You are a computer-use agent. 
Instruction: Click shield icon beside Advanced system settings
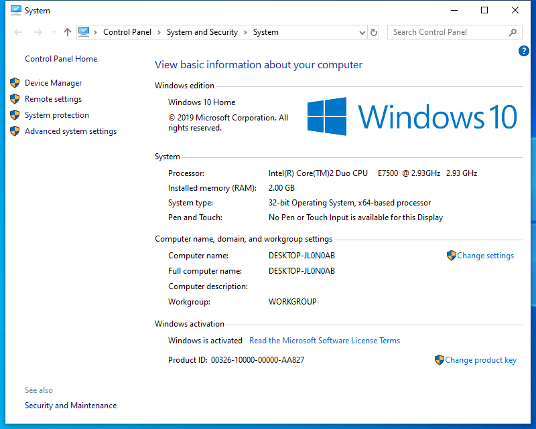(15, 131)
